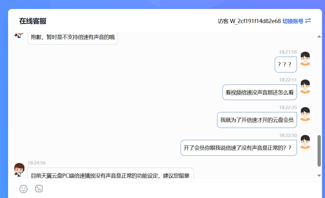Click the visitor avatar beside the 18:22:35 message

click(x=305, y=114)
